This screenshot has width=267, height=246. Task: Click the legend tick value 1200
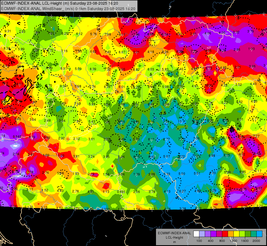tap(233, 241)
